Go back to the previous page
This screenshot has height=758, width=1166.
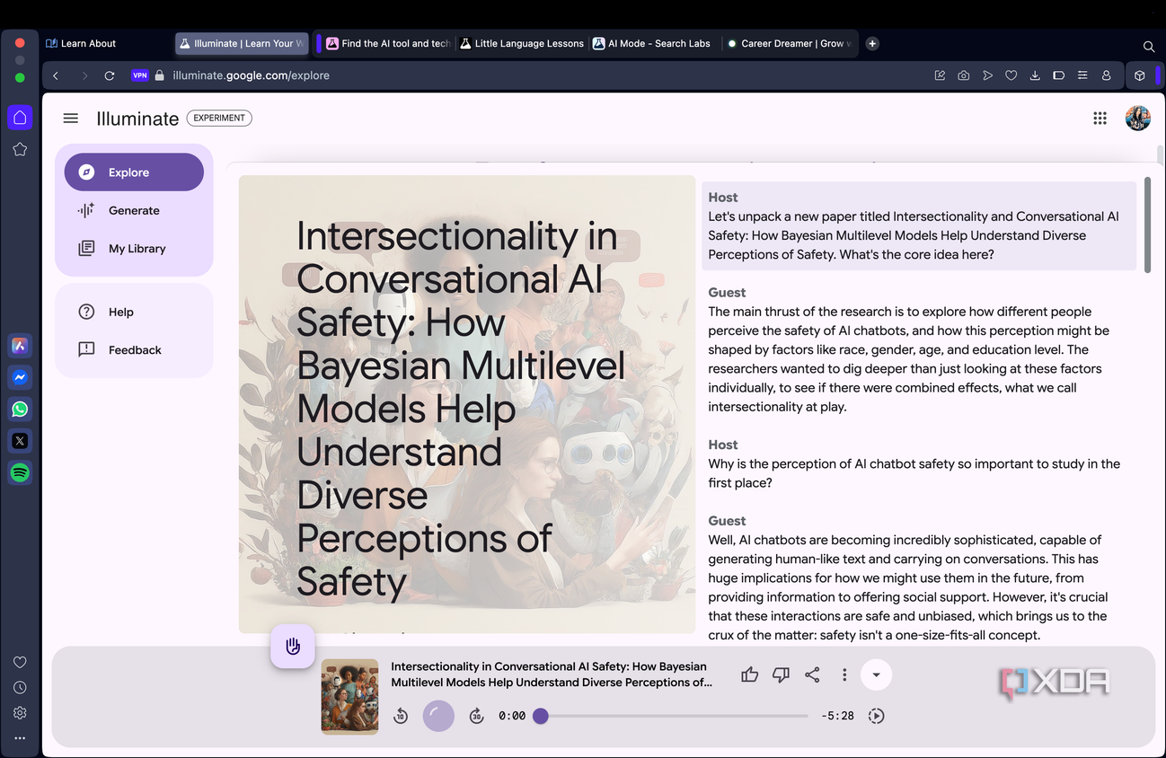click(57, 75)
